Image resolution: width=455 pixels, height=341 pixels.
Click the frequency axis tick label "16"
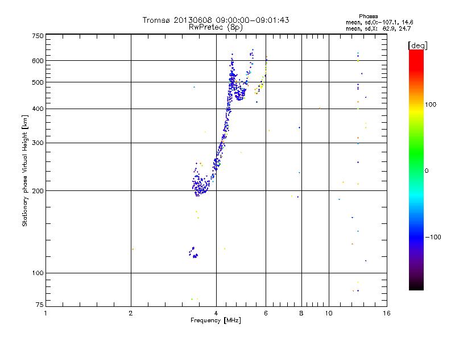click(x=387, y=313)
